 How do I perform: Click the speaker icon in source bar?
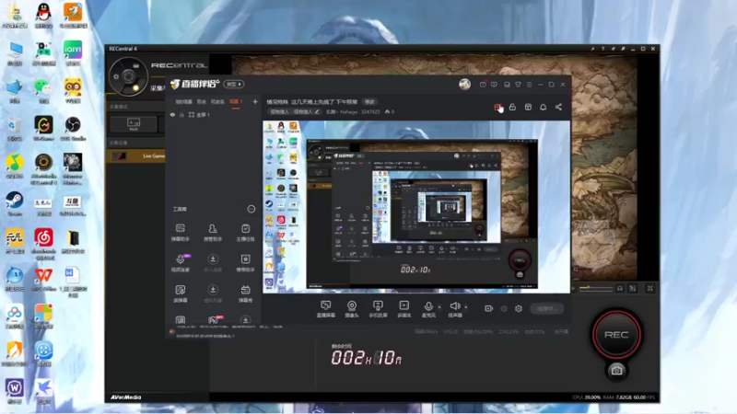tap(454, 306)
